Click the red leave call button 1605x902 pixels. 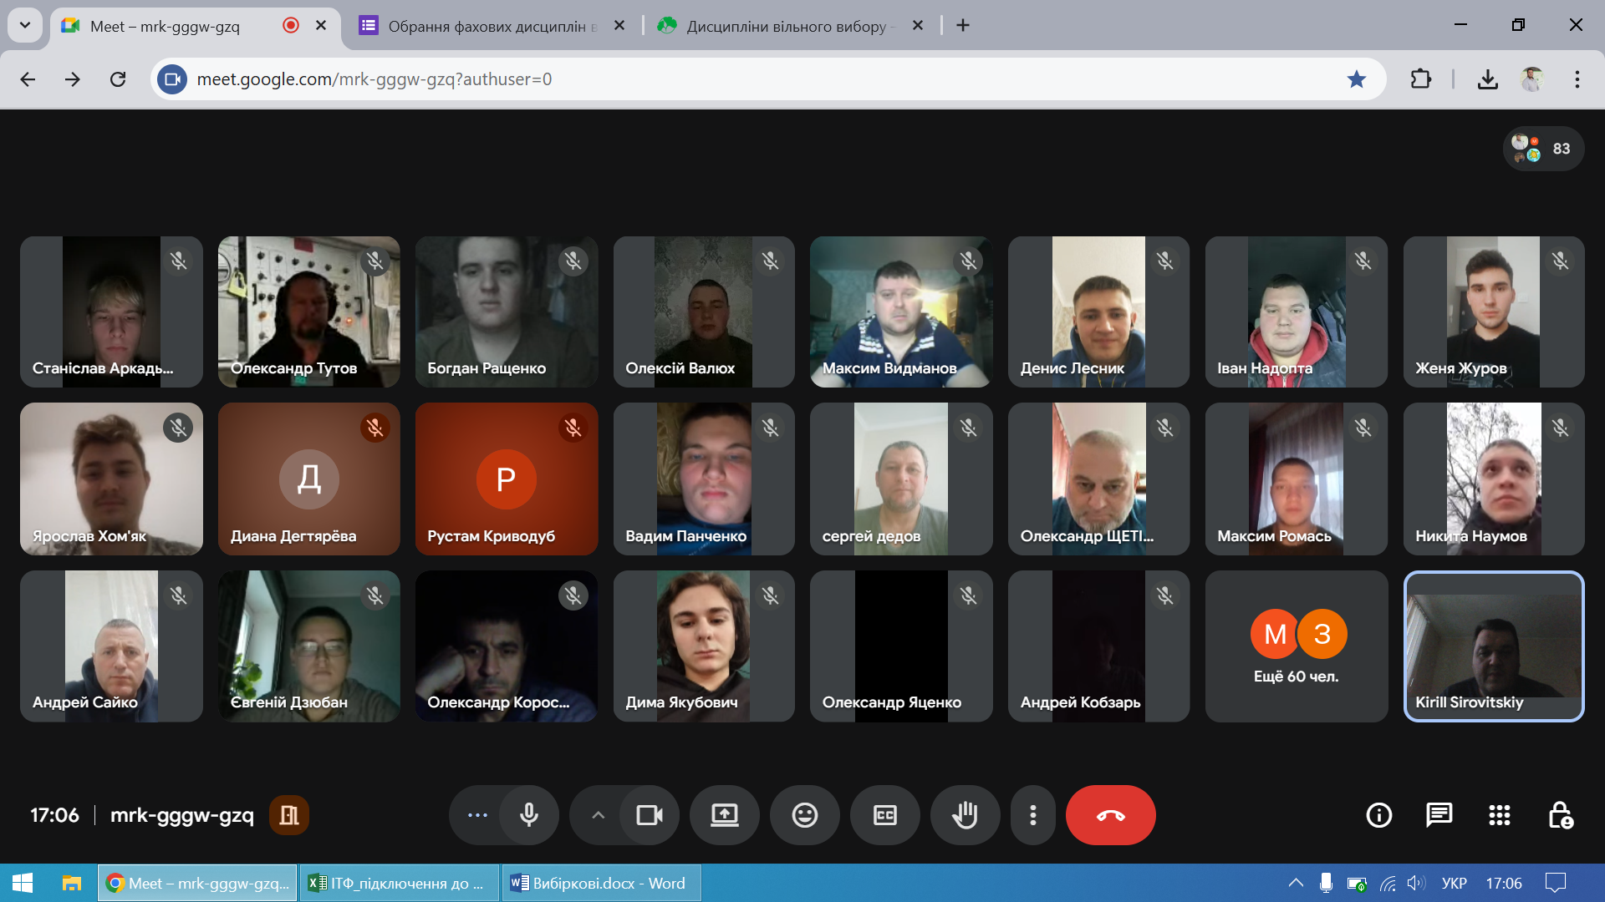1110,815
